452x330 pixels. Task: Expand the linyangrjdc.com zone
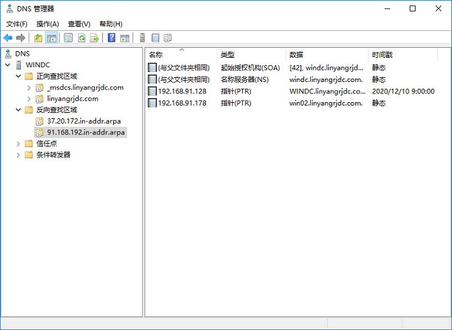[29, 99]
